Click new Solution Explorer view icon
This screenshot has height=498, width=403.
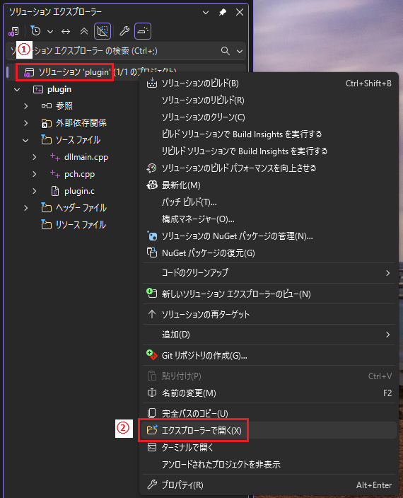click(152, 293)
